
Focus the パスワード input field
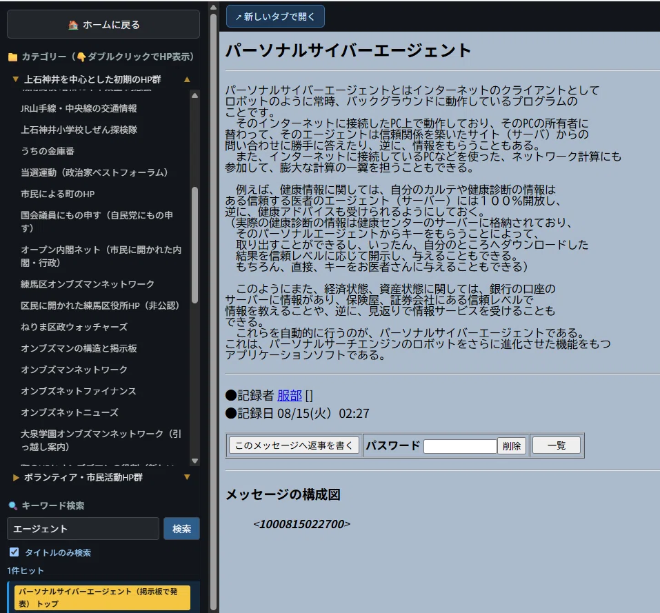pos(460,446)
